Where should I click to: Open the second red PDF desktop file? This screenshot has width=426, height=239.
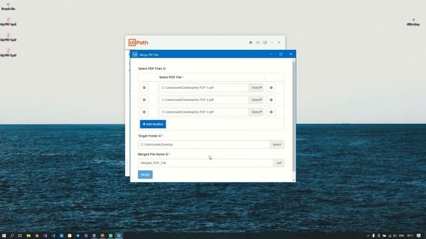click(8, 37)
